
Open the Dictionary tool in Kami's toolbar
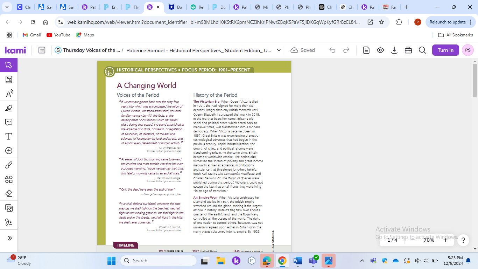click(9, 79)
